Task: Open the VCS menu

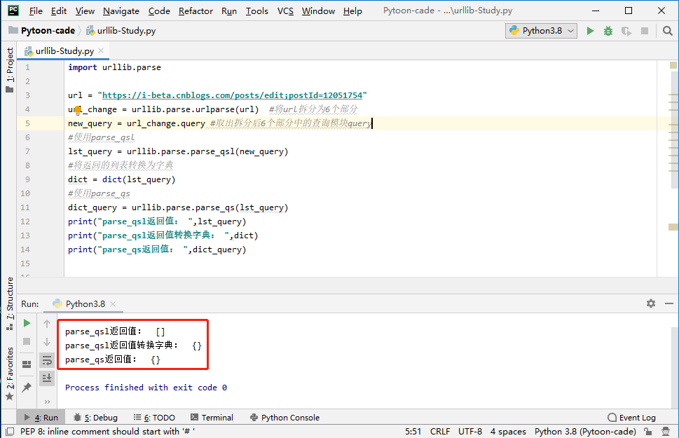Action: [285, 11]
